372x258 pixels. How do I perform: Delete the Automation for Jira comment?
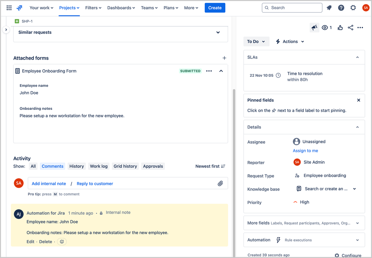pos(45,242)
